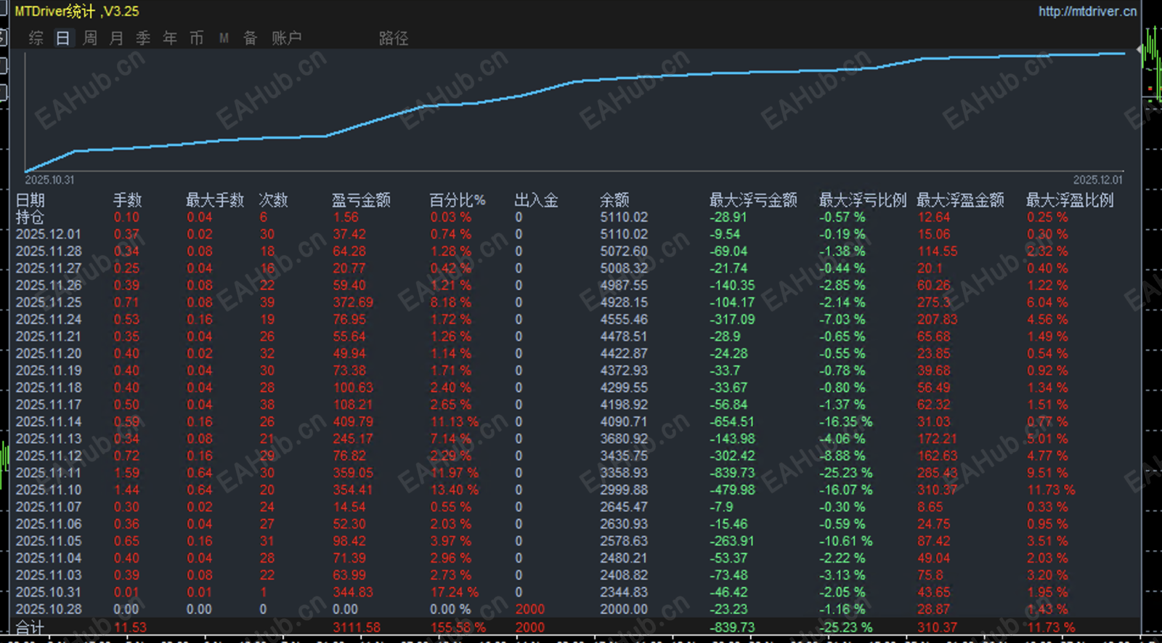Image resolution: width=1162 pixels, height=643 pixels.
Task: Select the 2025.11.19 row date
Action: click(x=49, y=371)
